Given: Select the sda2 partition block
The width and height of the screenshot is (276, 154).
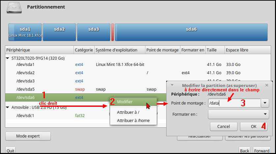Looking at the screenshot, I should click(59, 32).
